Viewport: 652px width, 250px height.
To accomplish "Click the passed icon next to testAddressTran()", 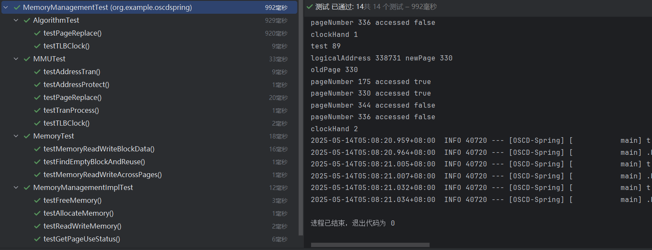I will [x=37, y=72].
